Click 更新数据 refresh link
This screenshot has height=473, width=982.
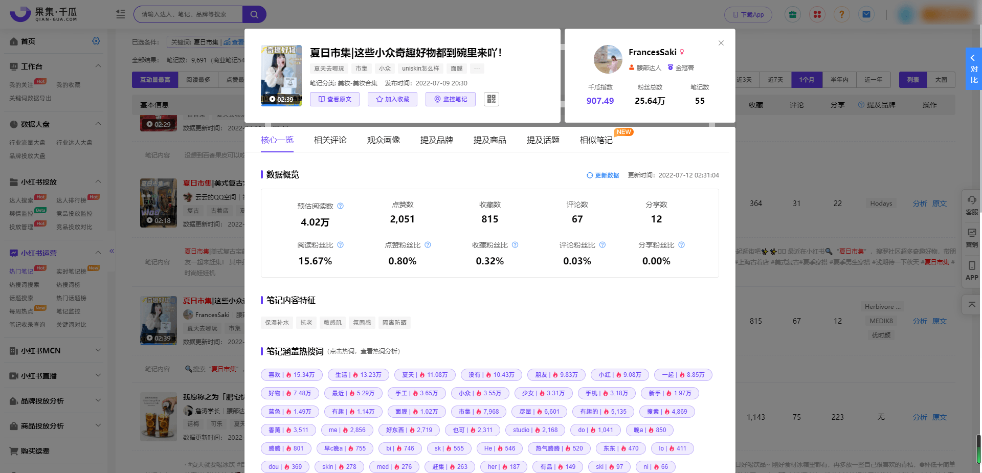click(602, 175)
